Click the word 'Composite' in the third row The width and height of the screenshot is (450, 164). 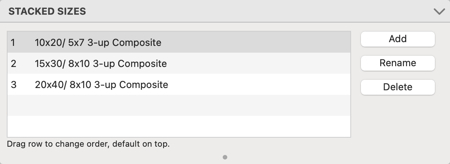[x=143, y=85]
